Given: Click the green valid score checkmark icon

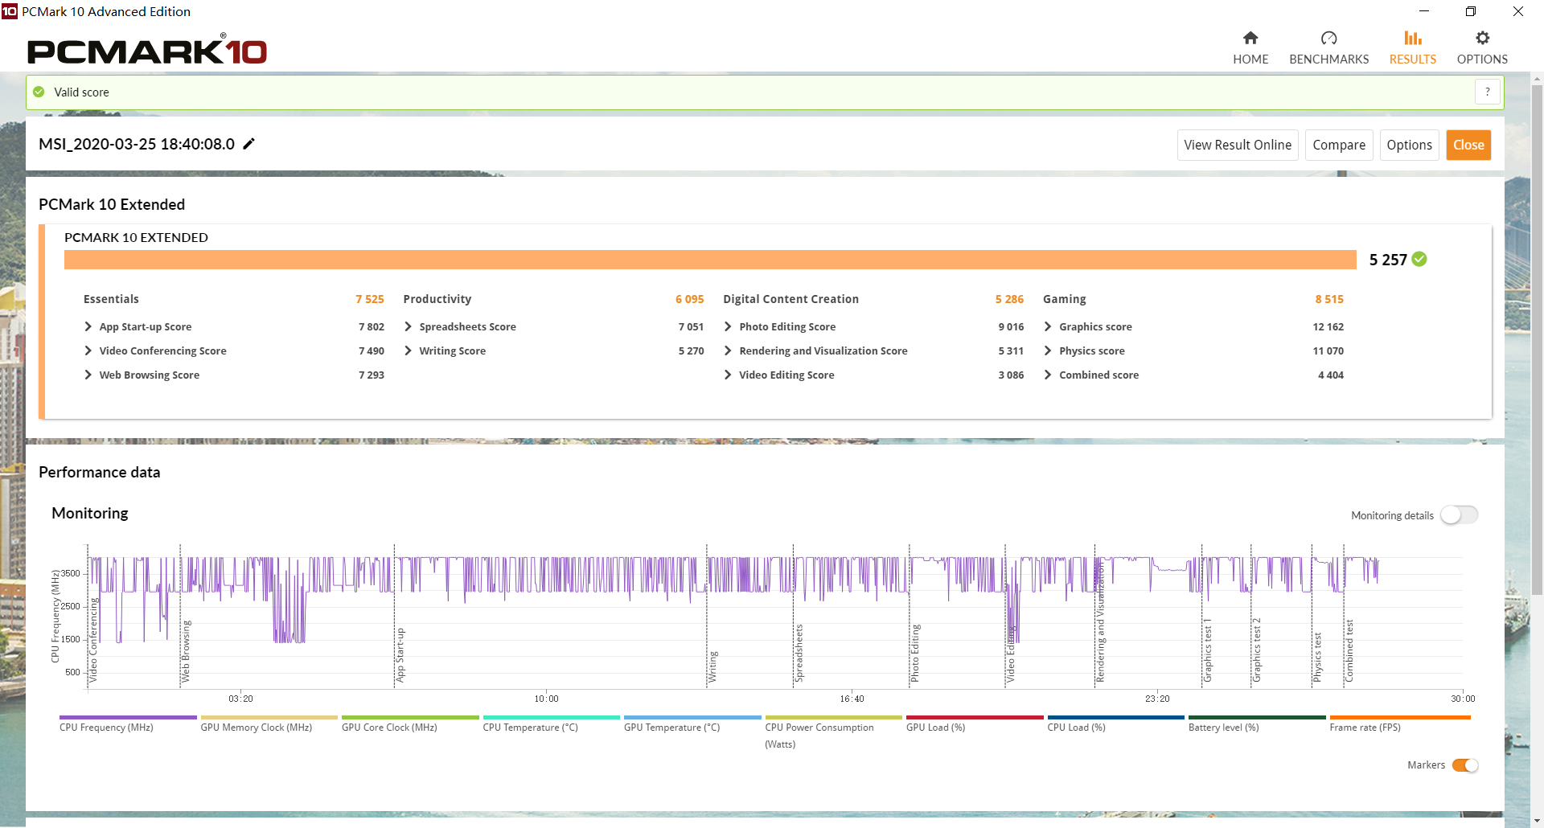Looking at the screenshot, I should 39,92.
